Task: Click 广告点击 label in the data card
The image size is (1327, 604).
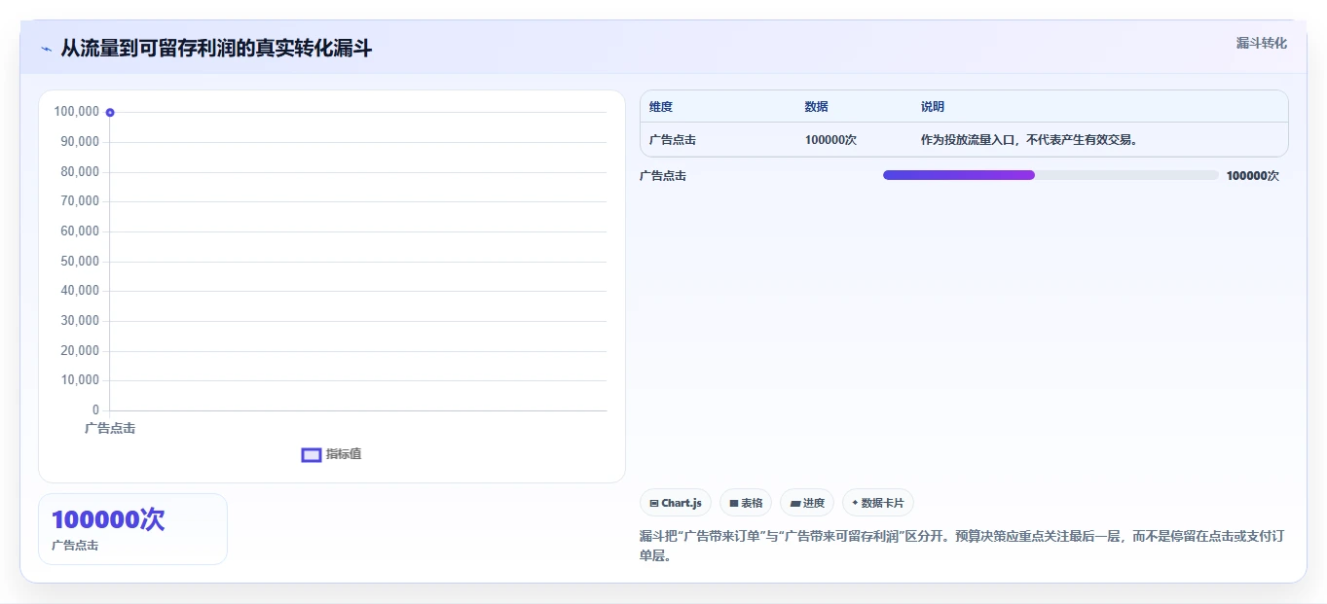Action: [x=75, y=546]
